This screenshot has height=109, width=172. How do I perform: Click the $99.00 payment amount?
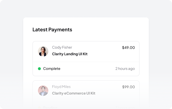[128, 87]
